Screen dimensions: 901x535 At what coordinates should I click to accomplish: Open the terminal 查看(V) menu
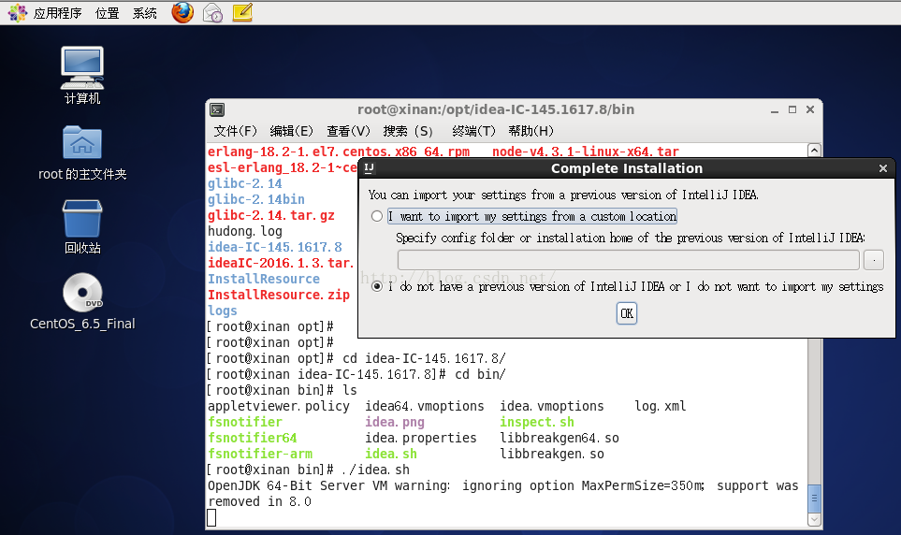[x=348, y=131]
